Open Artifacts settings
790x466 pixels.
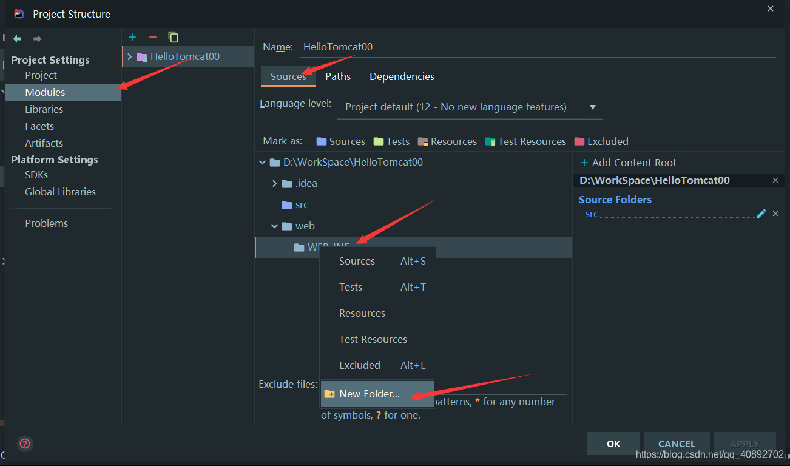[x=44, y=143]
